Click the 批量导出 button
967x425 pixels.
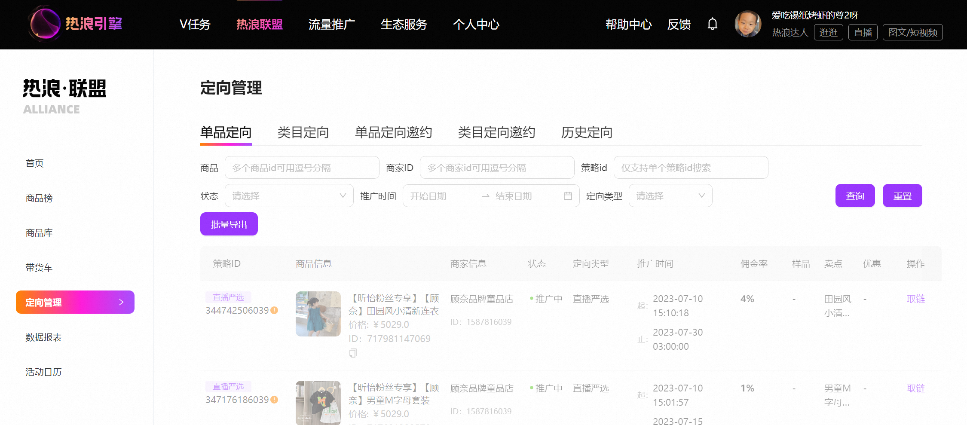click(229, 224)
